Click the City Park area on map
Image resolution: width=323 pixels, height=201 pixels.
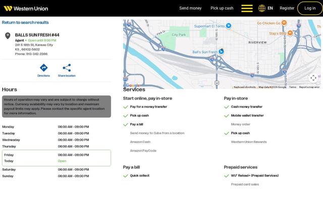pyautogui.click(x=179, y=35)
